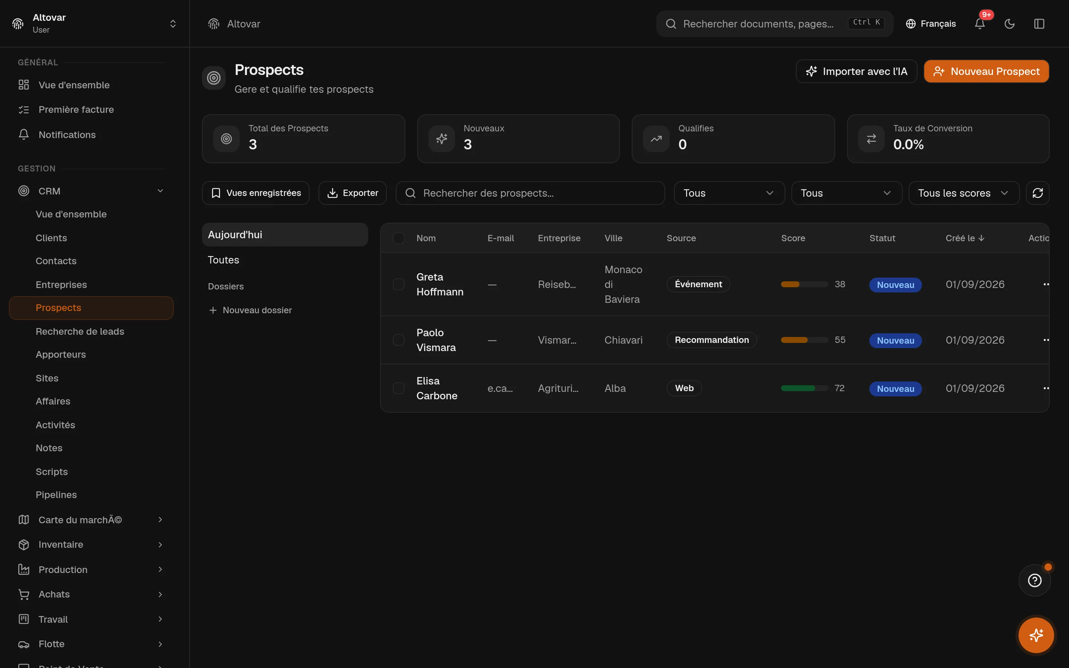Screen dimensions: 1069x668
Task: Expand the Achats section chevron
Action: [160, 594]
